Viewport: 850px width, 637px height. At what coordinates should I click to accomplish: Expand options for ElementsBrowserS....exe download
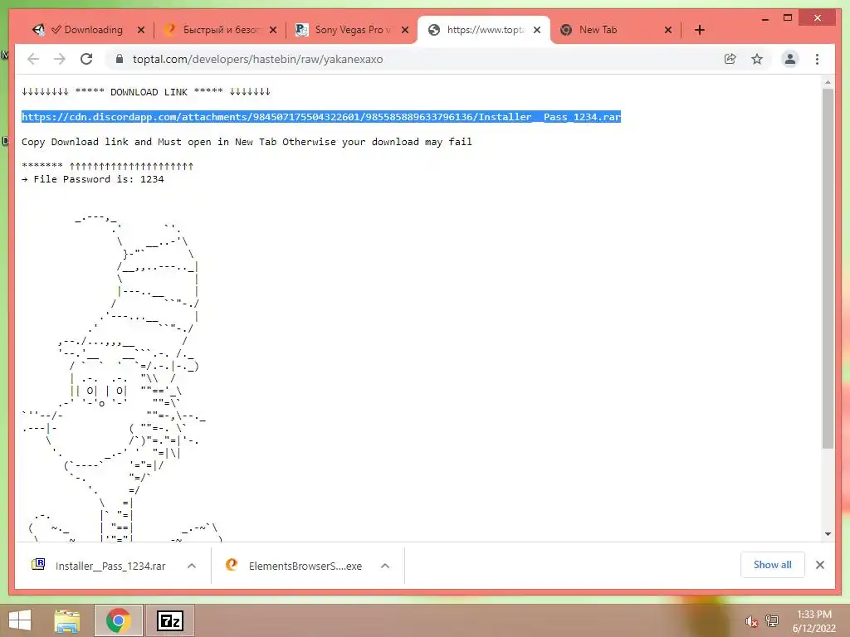pyautogui.click(x=385, y=566)
